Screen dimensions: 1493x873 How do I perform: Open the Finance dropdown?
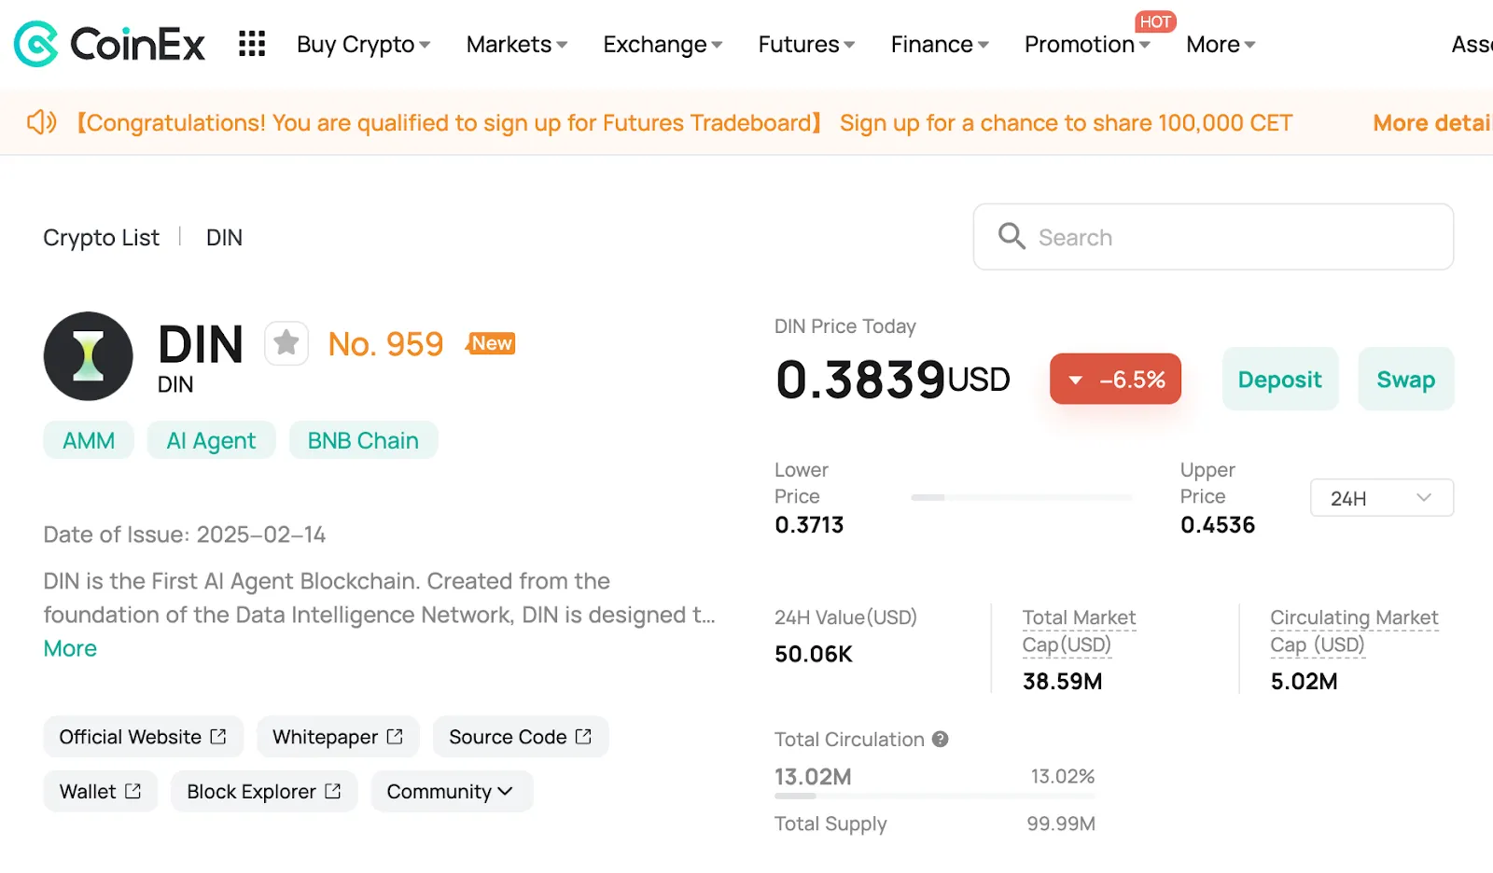(940, 44)
